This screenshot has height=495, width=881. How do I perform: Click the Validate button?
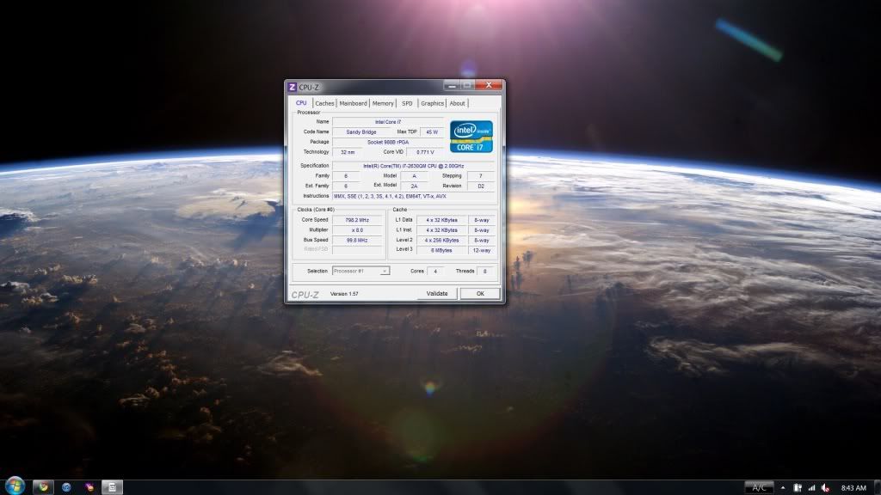click(436, 294)
